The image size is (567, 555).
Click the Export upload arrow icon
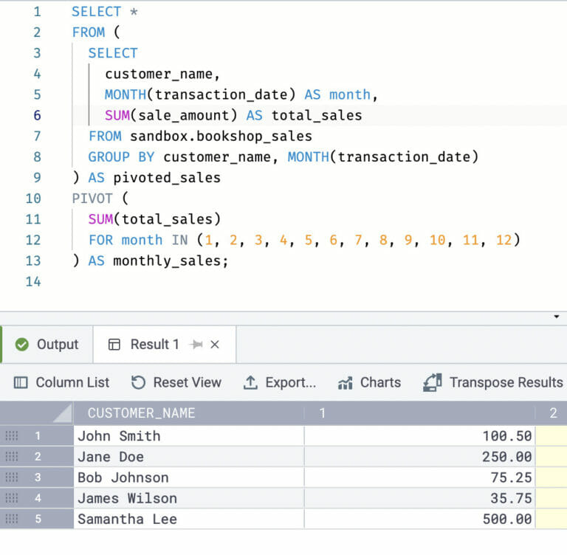(x=250, y=382)
